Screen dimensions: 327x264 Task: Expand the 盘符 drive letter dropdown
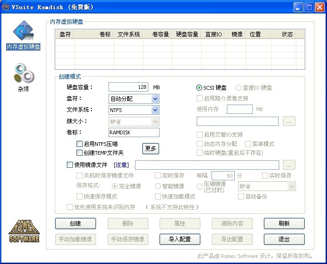(x=155, y=99)
